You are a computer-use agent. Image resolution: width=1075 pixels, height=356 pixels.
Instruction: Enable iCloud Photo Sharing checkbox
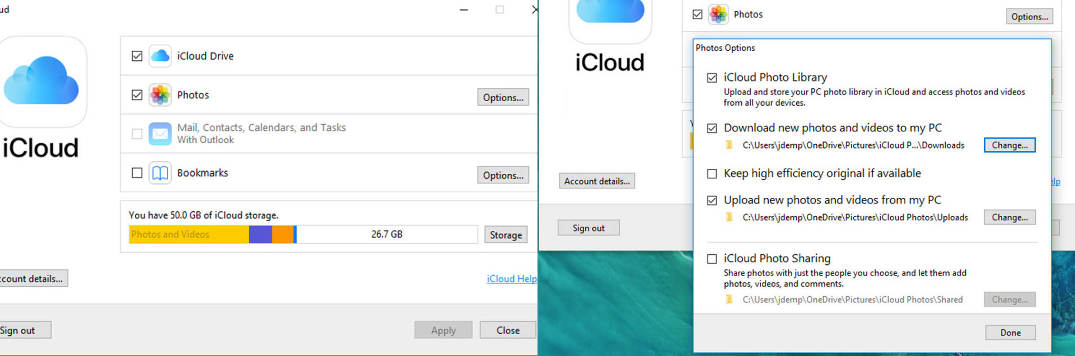712,259
